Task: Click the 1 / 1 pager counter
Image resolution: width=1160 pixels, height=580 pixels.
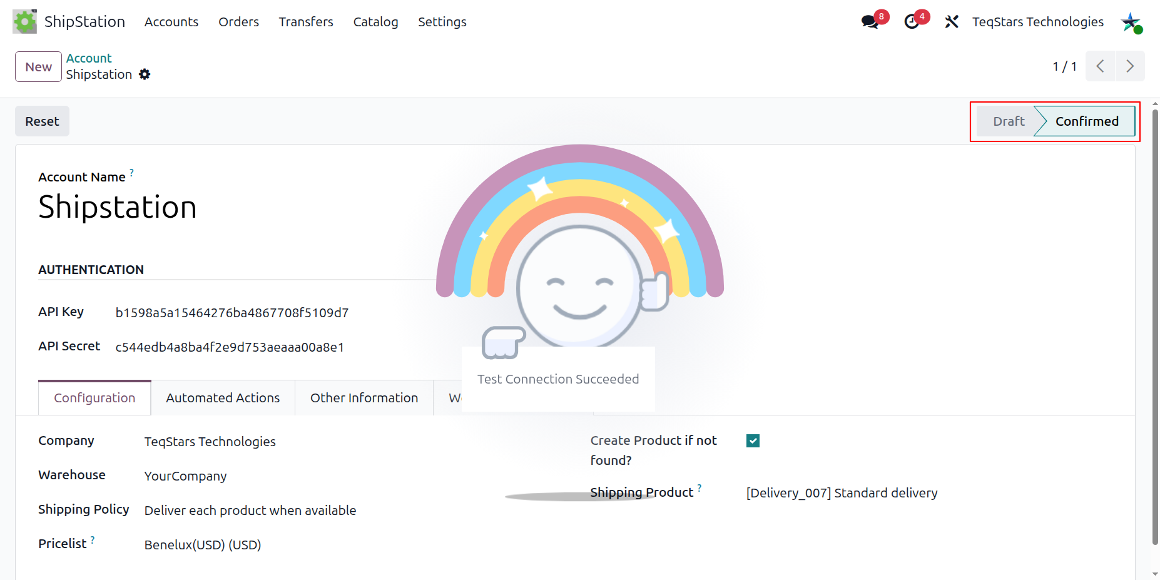Action: [1064, 66]
